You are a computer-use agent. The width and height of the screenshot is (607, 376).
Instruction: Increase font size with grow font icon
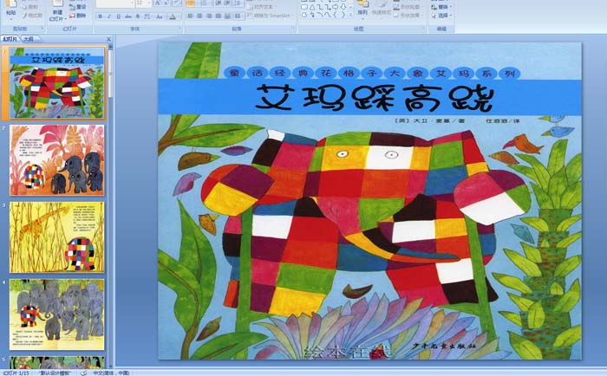click(158, 3)
